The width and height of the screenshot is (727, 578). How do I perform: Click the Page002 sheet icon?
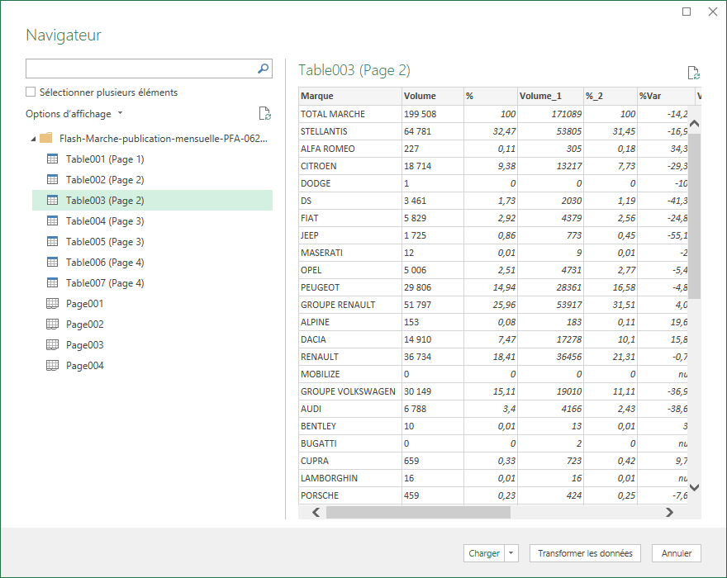point(52,324)
